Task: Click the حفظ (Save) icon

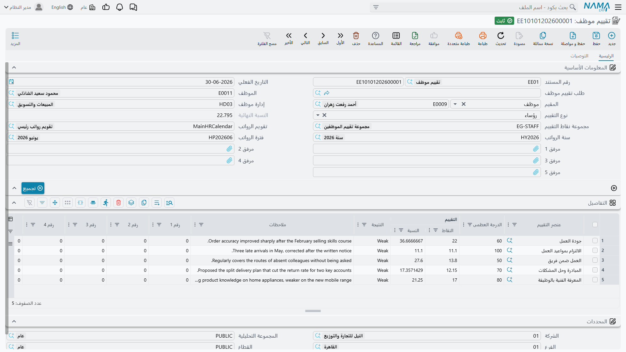Action: tap(596, 36)
